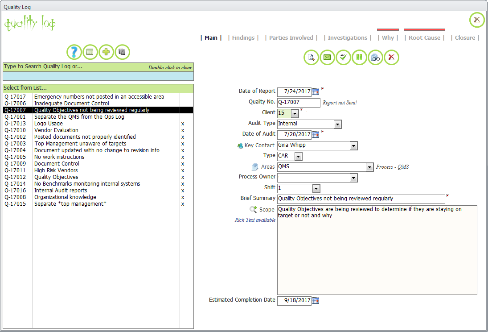
Task: Select row Q-17006 Inadequate Document Control
Action: 98,104
